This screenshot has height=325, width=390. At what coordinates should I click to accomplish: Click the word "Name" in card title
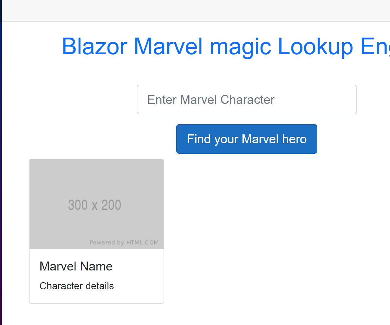(96, 266)
